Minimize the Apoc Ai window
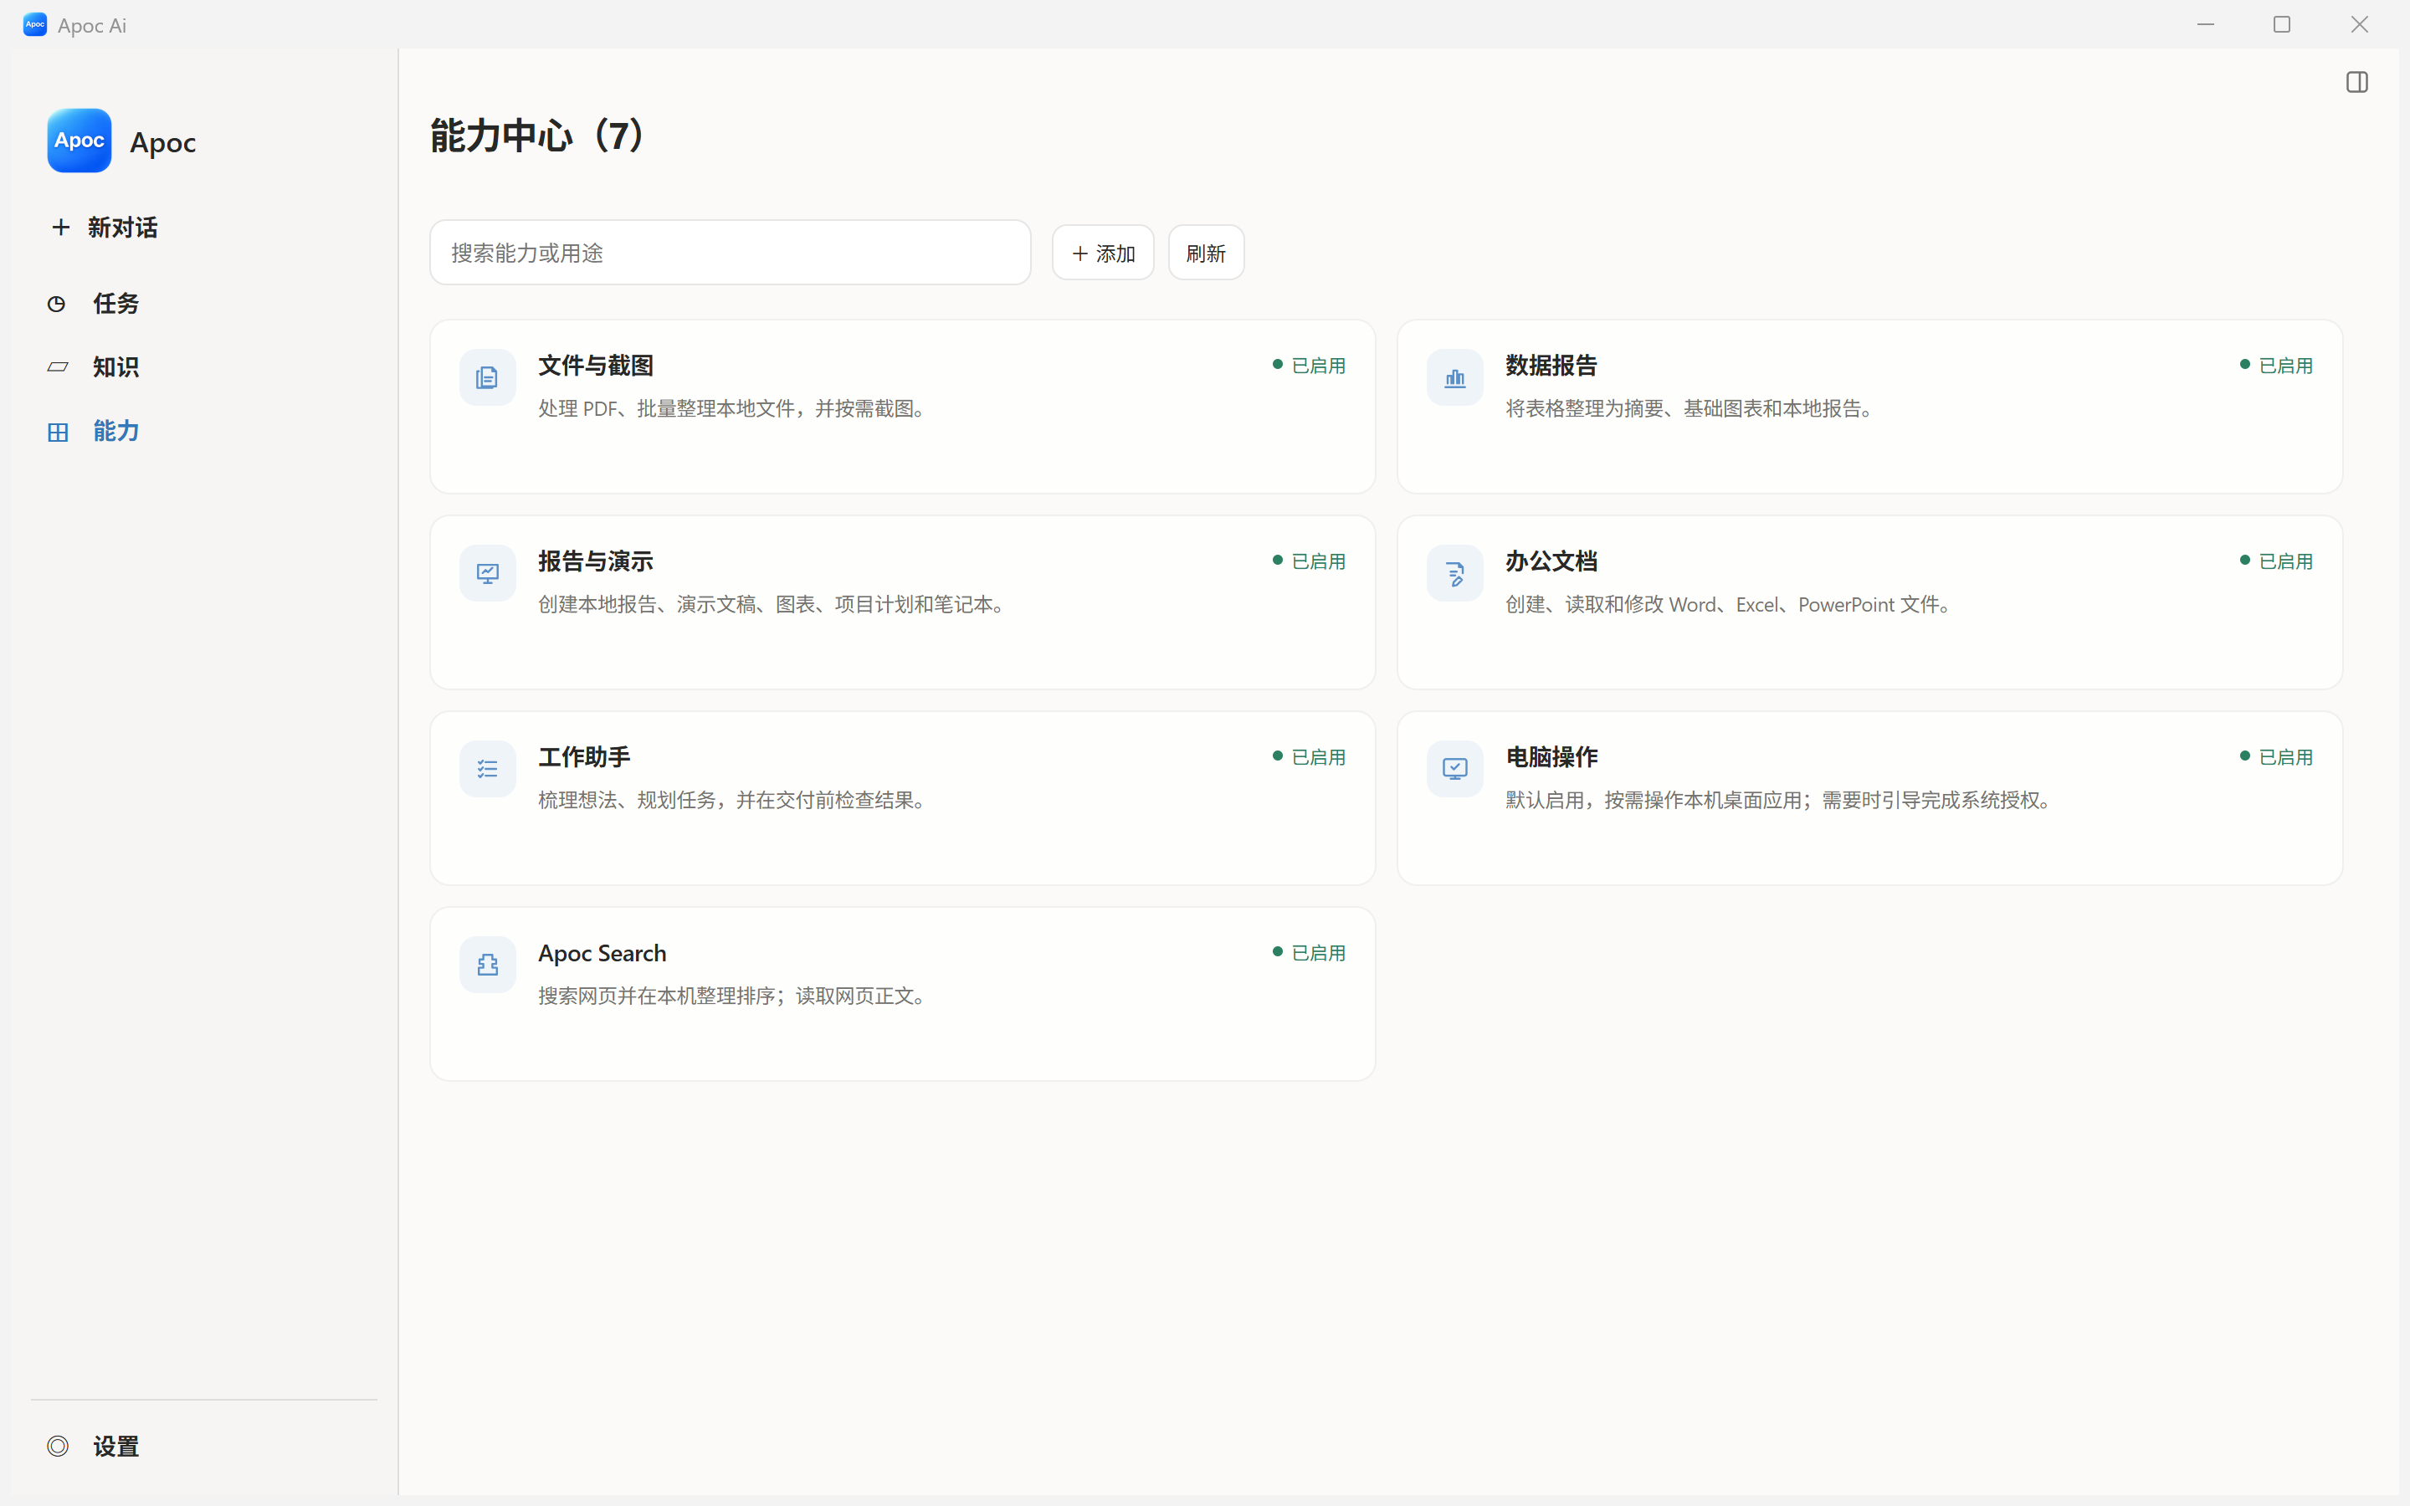The width and height of the screenshot is (2410, 1506). tap(2205, 25)
